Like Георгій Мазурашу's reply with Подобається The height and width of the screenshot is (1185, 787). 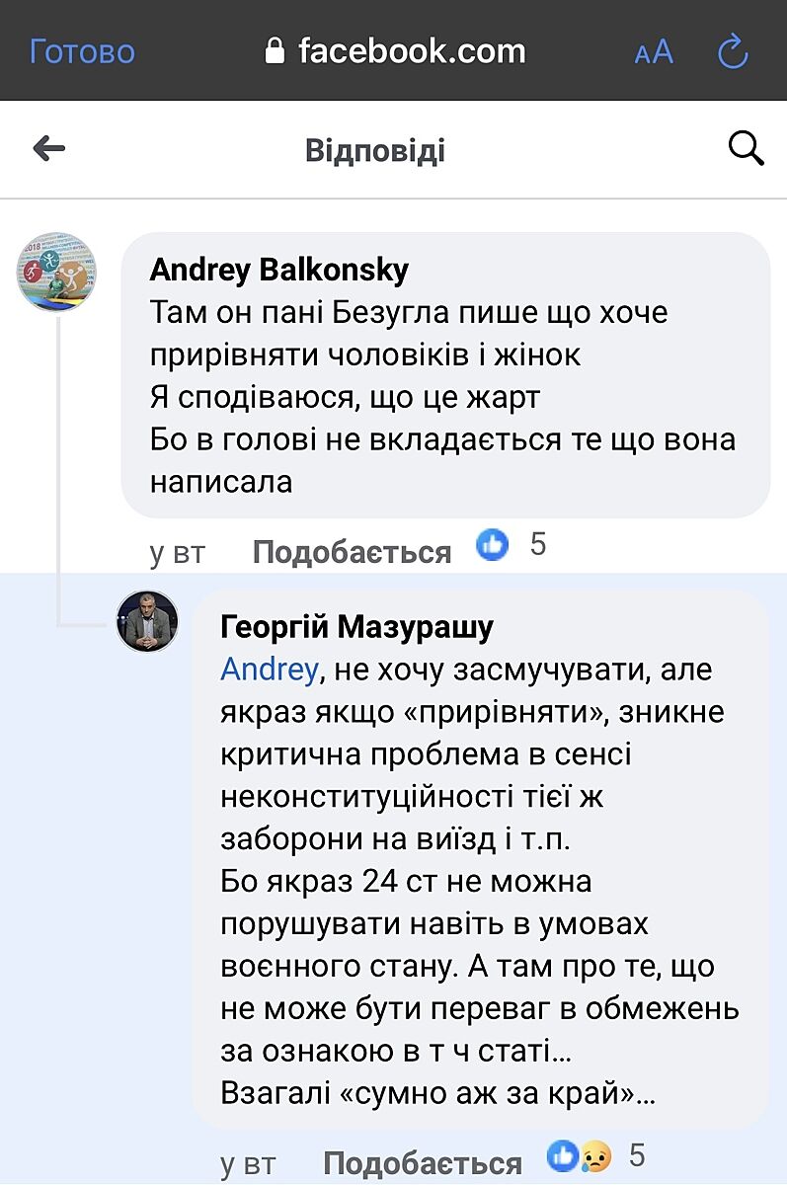point(423,1163)
